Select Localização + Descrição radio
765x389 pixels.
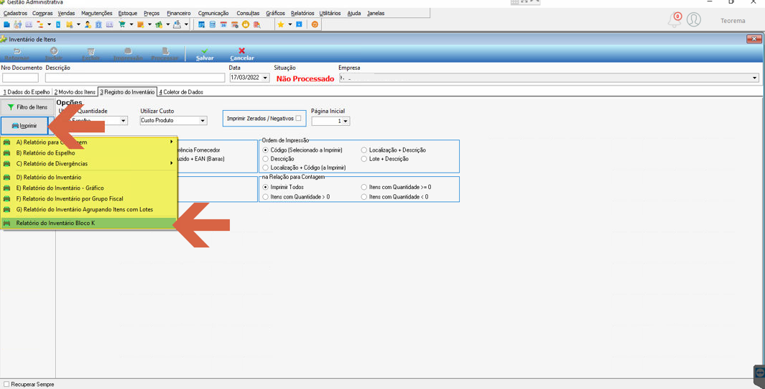(x=364, y=150)
